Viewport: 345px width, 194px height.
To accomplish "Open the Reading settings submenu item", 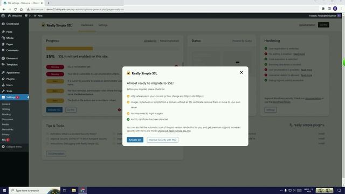I will point(6,114).
